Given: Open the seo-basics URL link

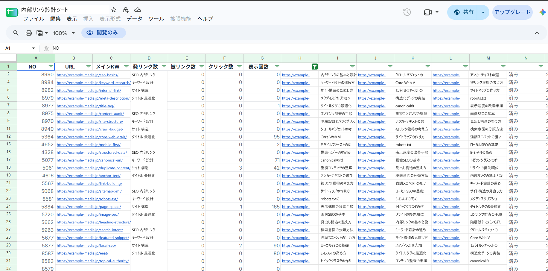Looking at the screenshot, I should click(88, 75).
